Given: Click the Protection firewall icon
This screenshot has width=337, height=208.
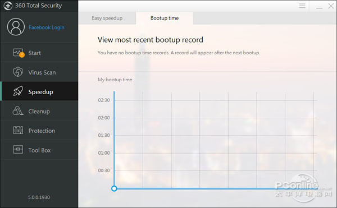Looking at the screenshot, I should [18, 130].
